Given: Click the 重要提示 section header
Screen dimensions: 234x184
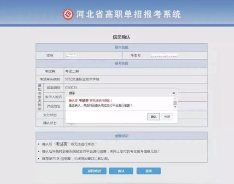Looking at the screenshot, I should (x=122, y=136).
